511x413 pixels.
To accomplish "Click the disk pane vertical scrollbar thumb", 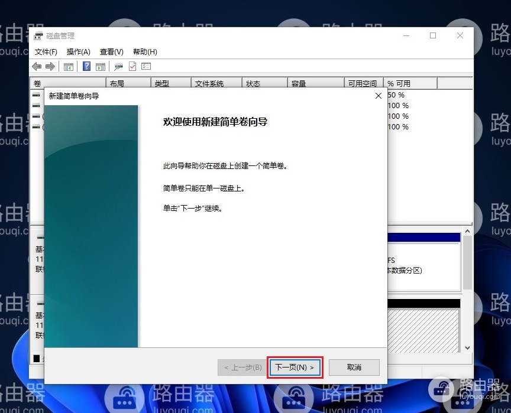I will tap(468, 263).
